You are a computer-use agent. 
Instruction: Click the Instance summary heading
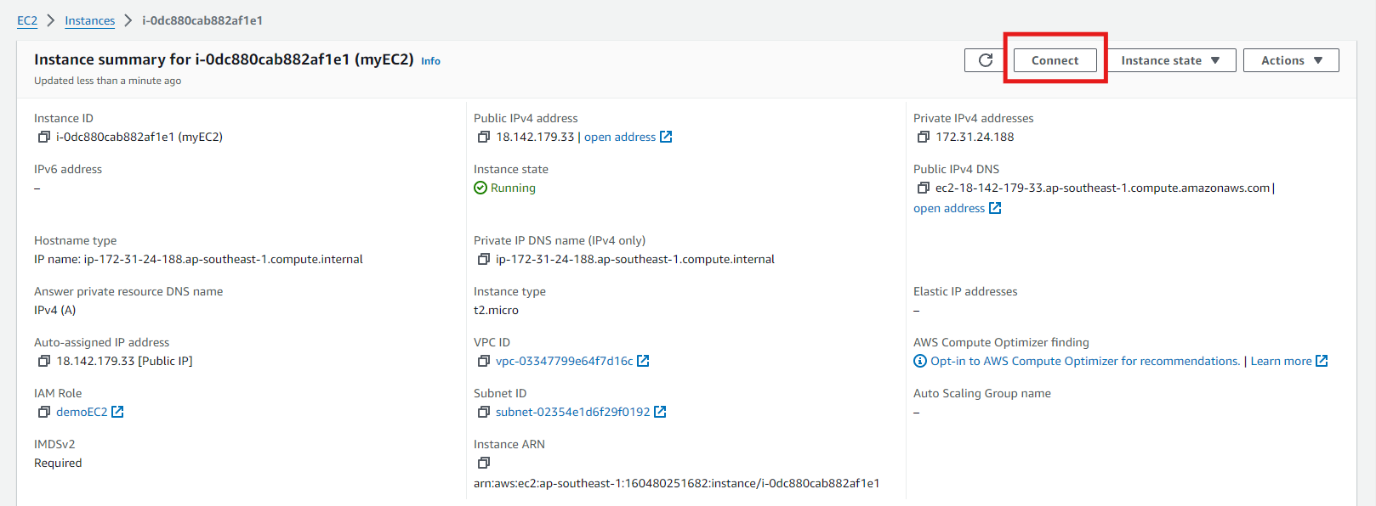tap(224, 59)
